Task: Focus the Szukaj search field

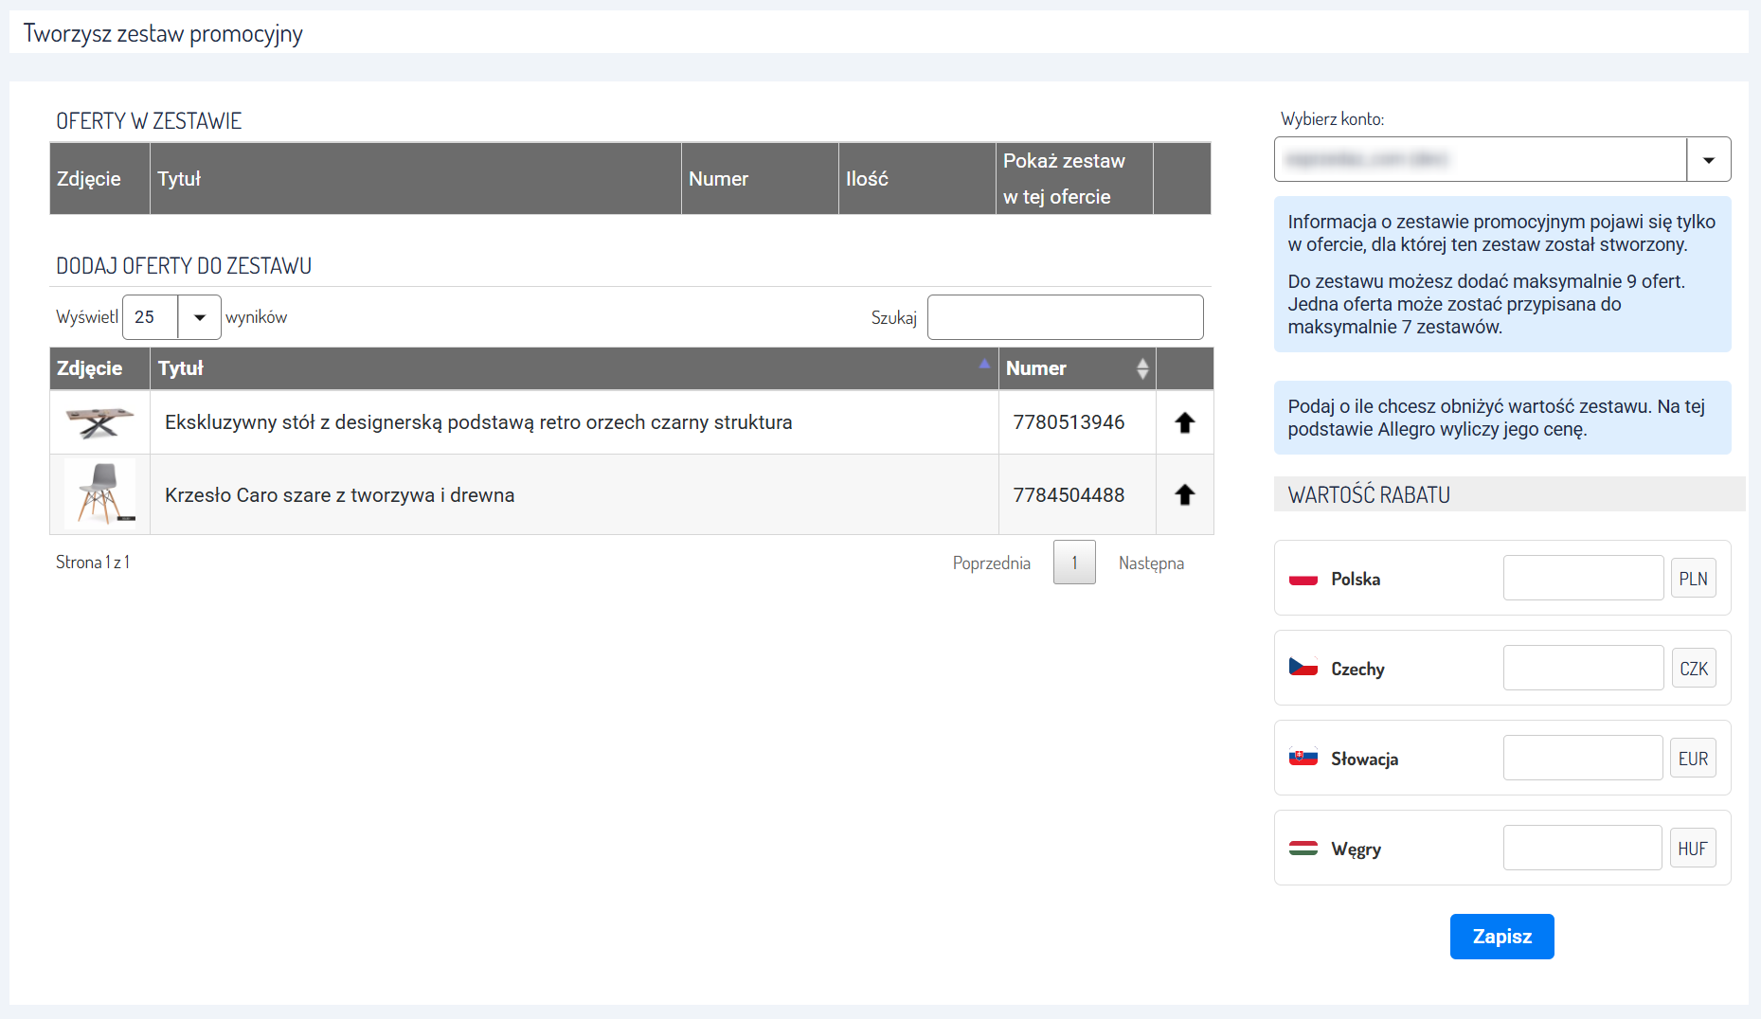Action: click(x=1065, y=317)
